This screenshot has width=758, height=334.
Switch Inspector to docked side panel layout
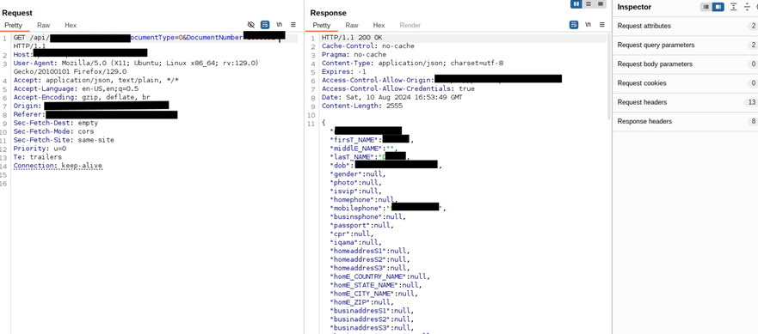coord(718,7)
